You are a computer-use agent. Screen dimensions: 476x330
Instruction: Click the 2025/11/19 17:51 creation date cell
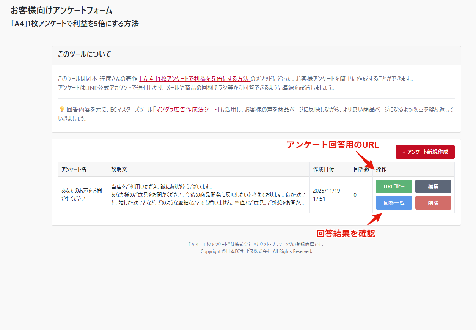click(327, 194)
